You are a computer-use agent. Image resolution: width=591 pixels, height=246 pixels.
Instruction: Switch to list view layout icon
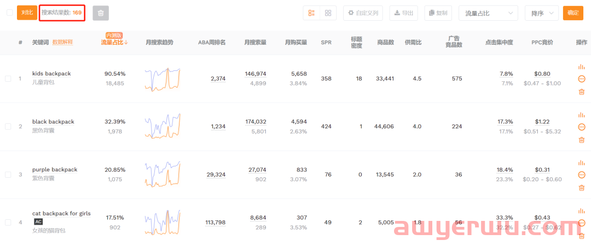click(x=311, y=13)
